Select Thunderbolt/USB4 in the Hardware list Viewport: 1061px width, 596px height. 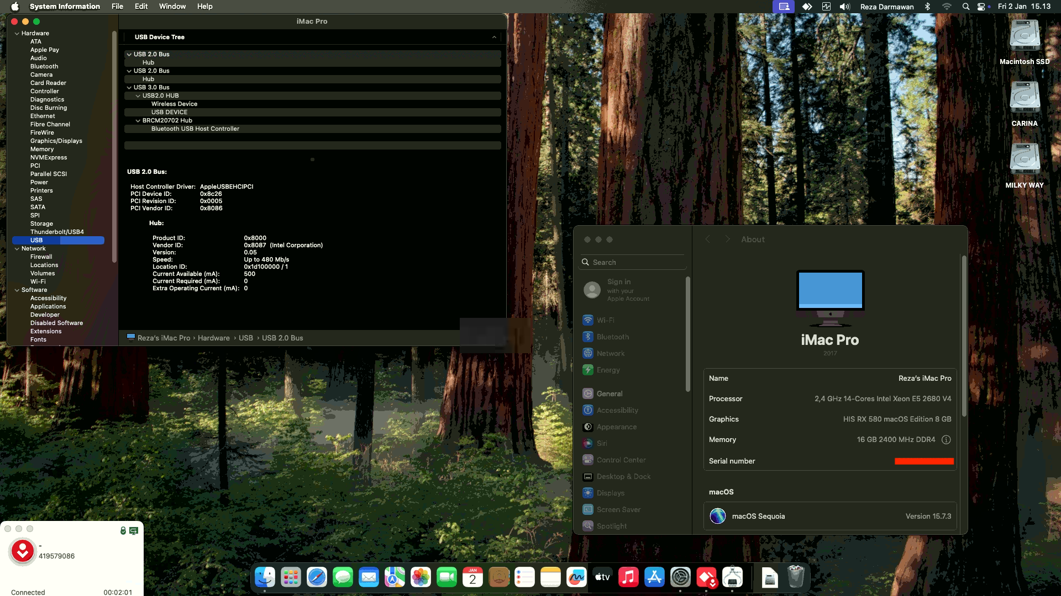click(x=57, y=232)
